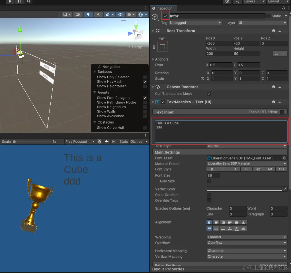Enable Show HeightMesh checkbox

(x=145, y=86)
